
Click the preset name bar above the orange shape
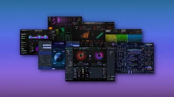click(93, 23)
